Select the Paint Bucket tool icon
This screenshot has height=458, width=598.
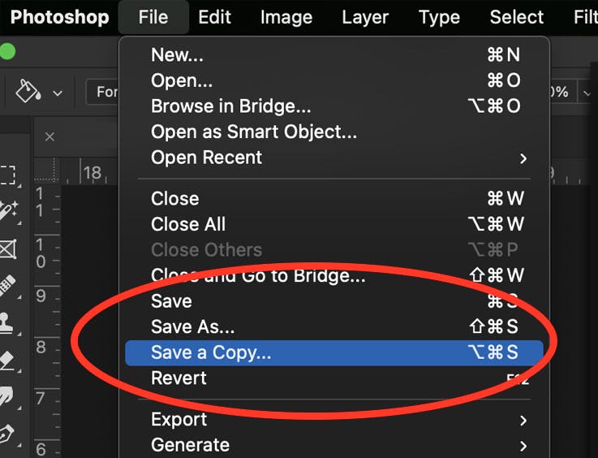28,90
